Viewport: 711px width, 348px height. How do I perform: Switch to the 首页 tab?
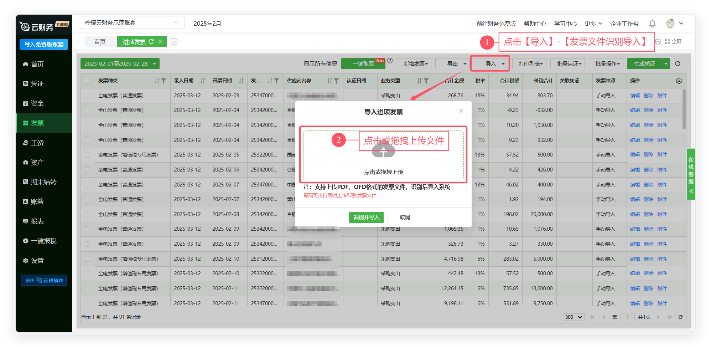100,42
